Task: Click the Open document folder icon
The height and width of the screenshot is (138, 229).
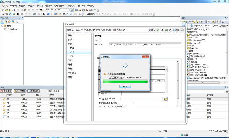Action: [x=7, y=10]
